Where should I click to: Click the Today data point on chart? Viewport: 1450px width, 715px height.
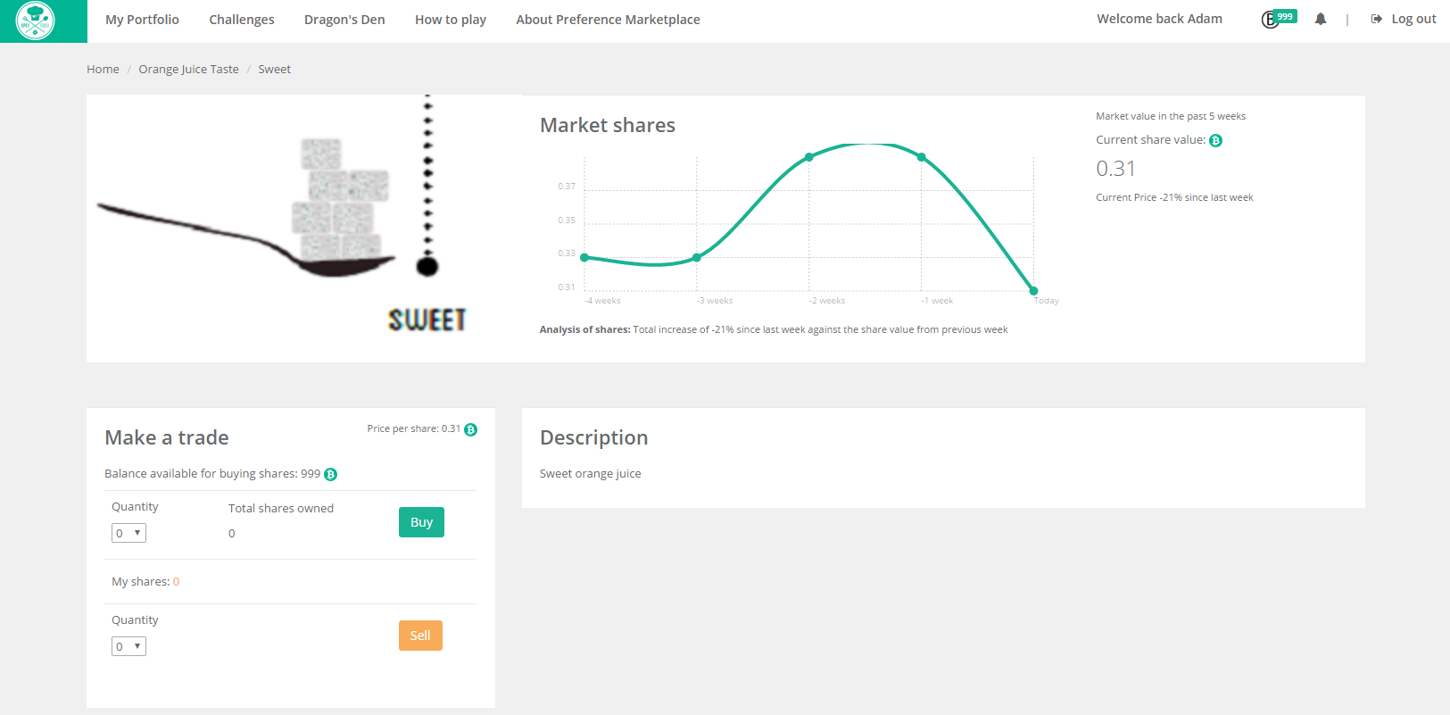click(1033, 291)
